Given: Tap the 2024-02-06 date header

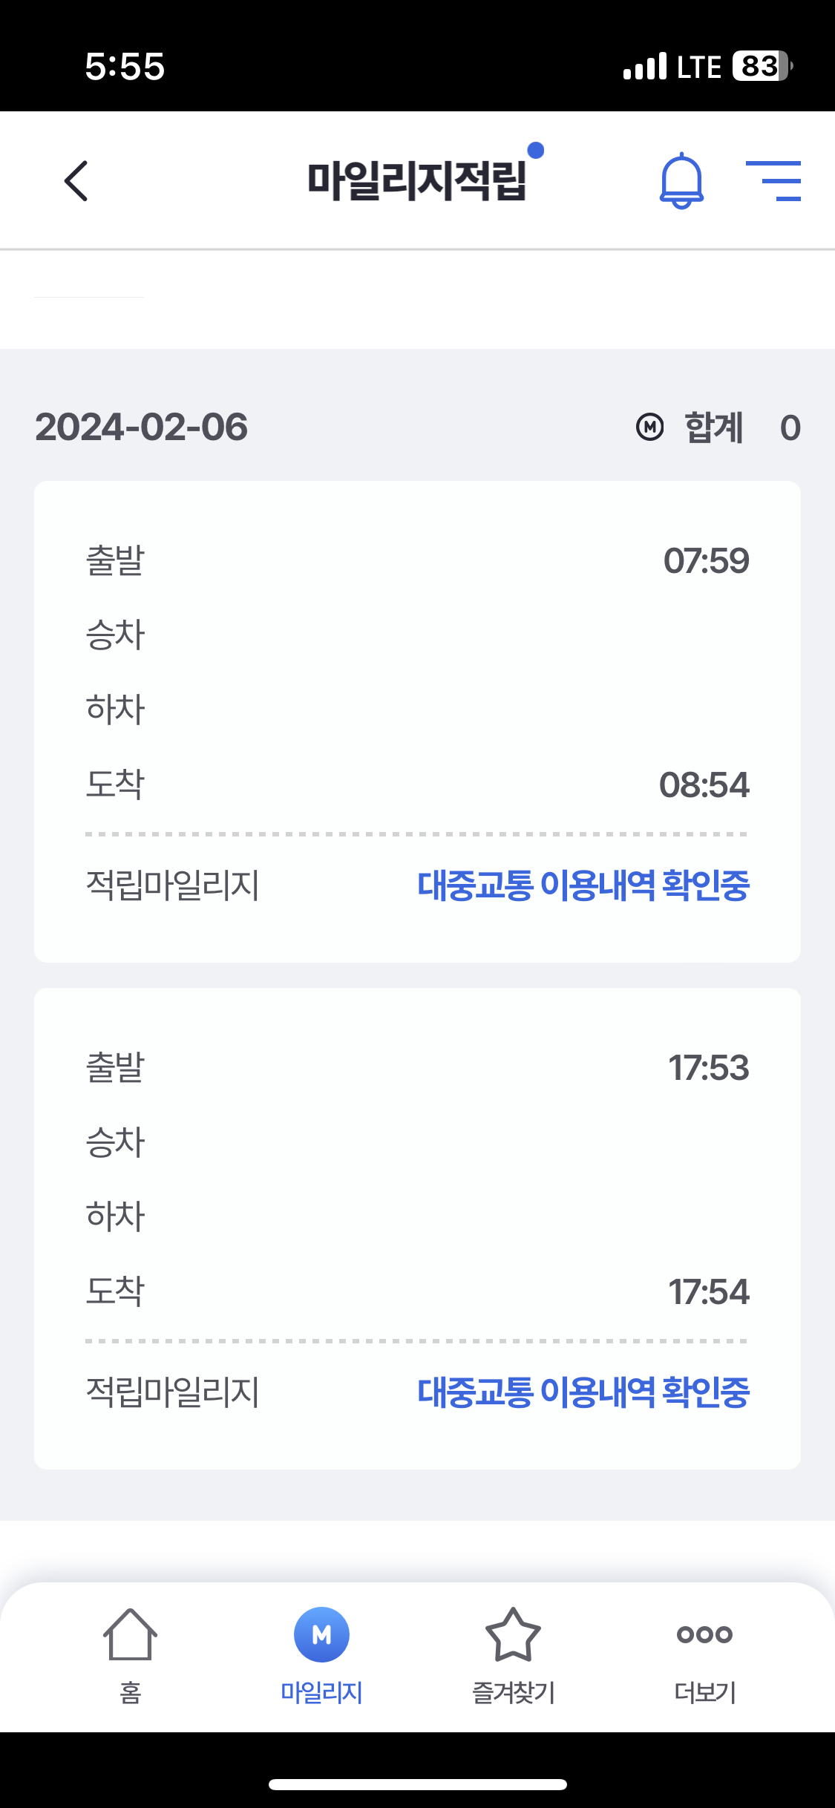Looking at the screenshot, I should click(x=142, y=428).
